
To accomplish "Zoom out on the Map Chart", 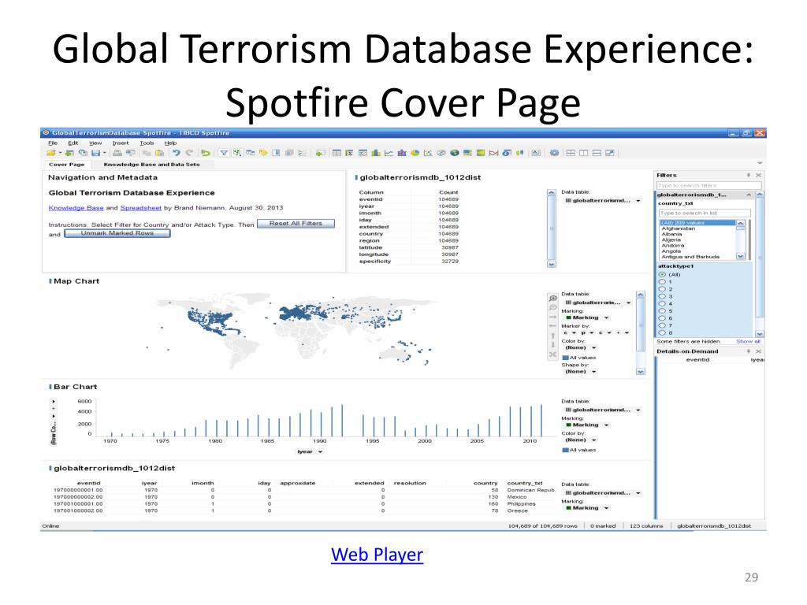I will [553, 308].
